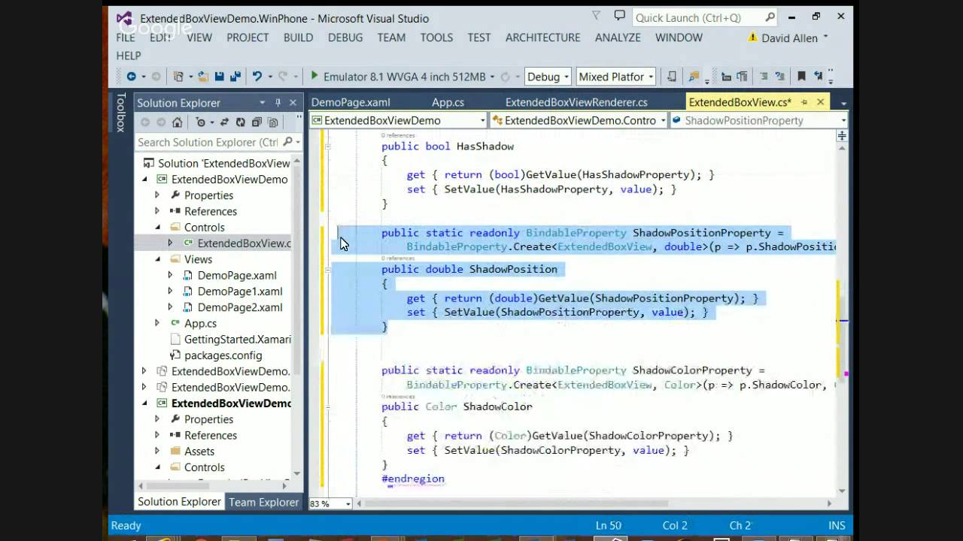The image size is (963, 541).
Task: Open the DEBUG menu
Action: coord(345,38)
